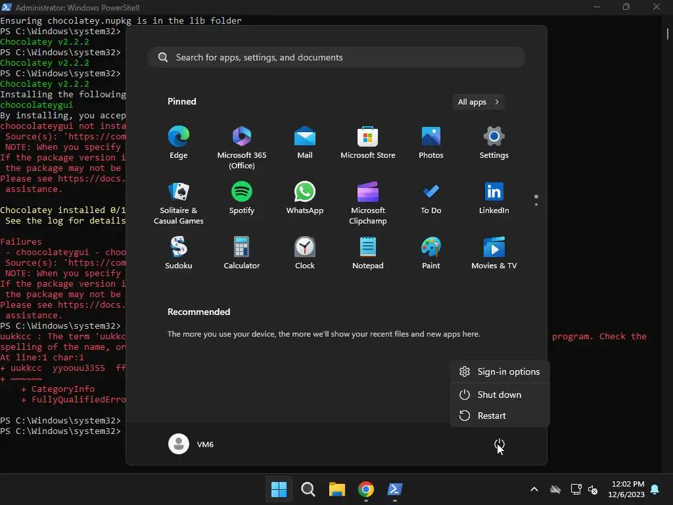
Task: Open Calculator
Action: click(242, 253)
